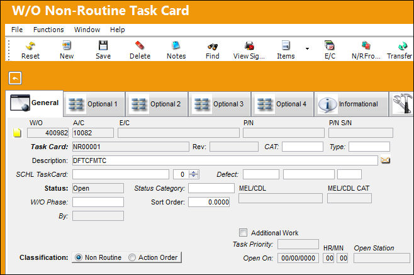This screenshot has height=275, width=414.
Task: Click the Transfer toolbar icon
Action: [403, 46]
